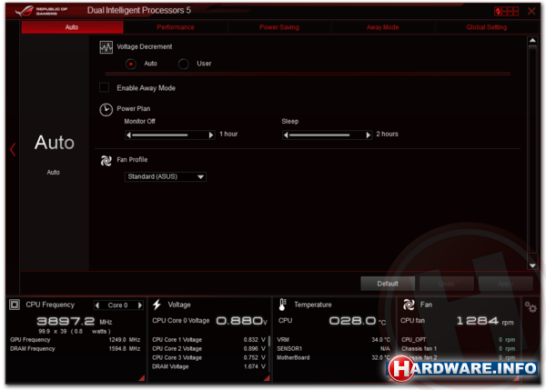Open the Global Setting tab
546x390 pixels.
click(486, 27)
